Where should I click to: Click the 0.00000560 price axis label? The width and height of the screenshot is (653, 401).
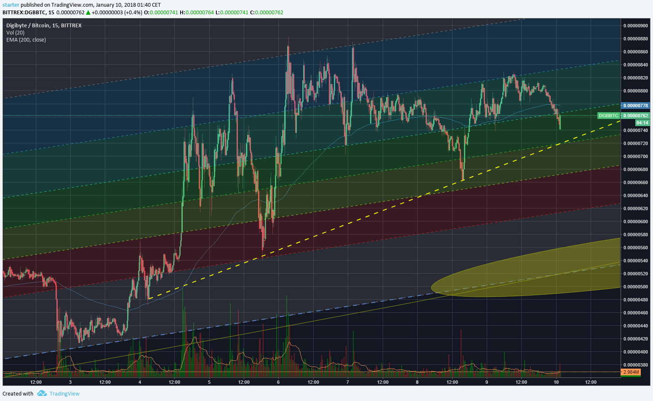636,248
